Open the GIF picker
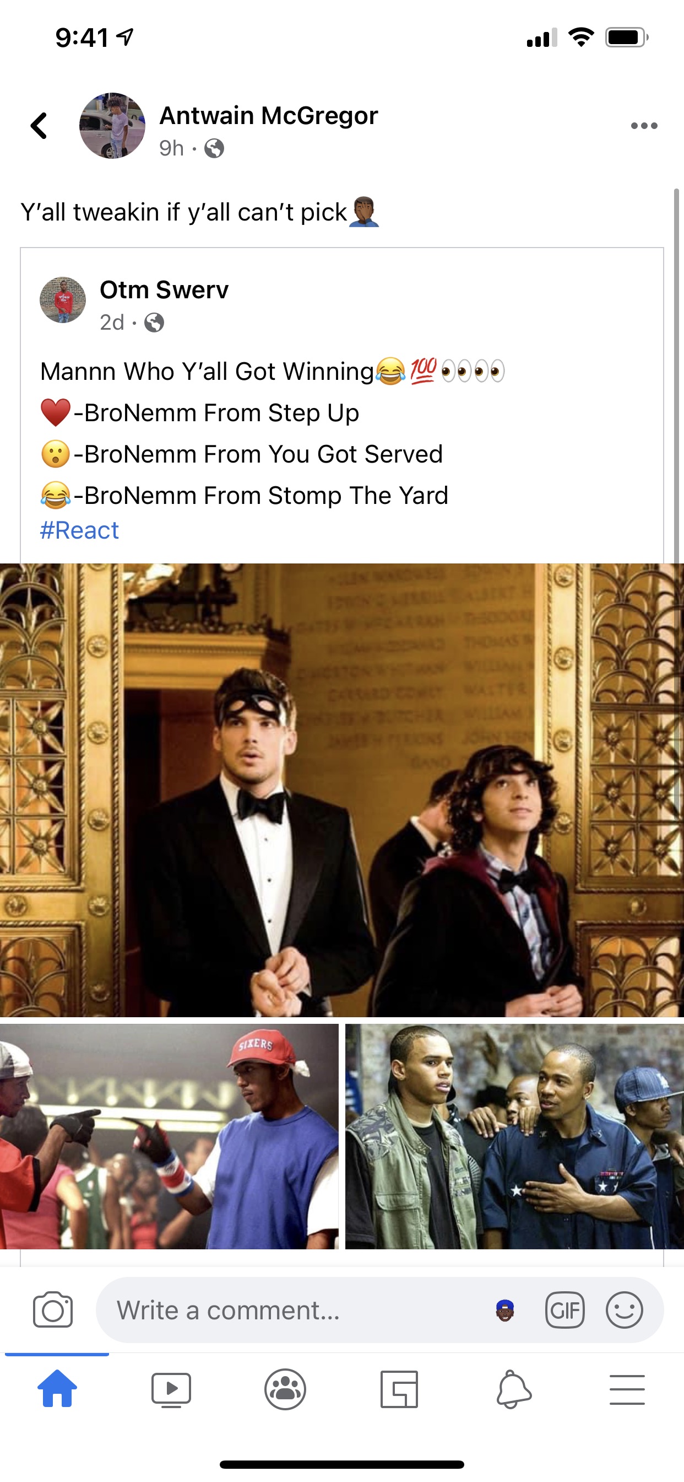The image size is (684, 1482). [564, 1310]
